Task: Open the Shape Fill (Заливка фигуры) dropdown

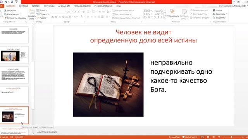Action: click(200, 10)
